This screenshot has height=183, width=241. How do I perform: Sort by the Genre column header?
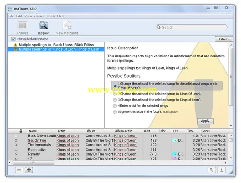coord(206,131)
